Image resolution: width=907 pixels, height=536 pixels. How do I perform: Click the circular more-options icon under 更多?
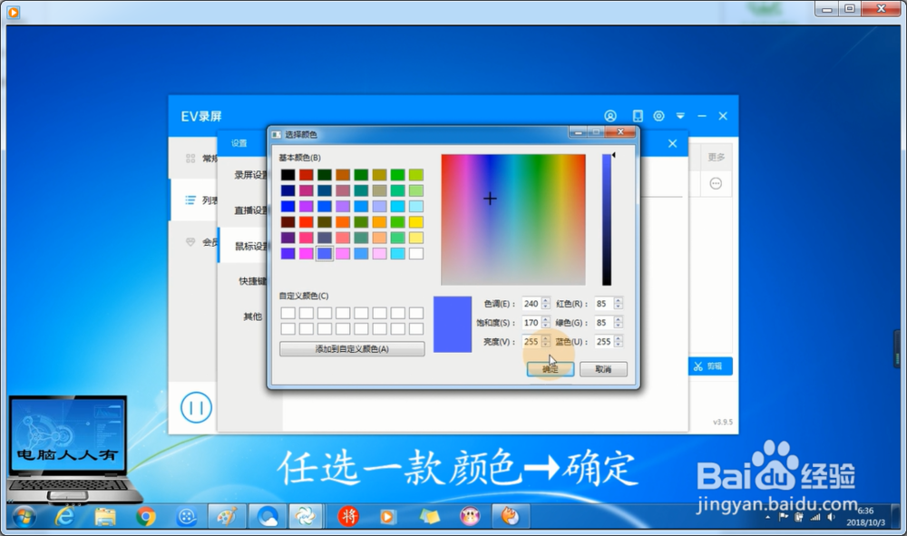[x=716, y=184]
